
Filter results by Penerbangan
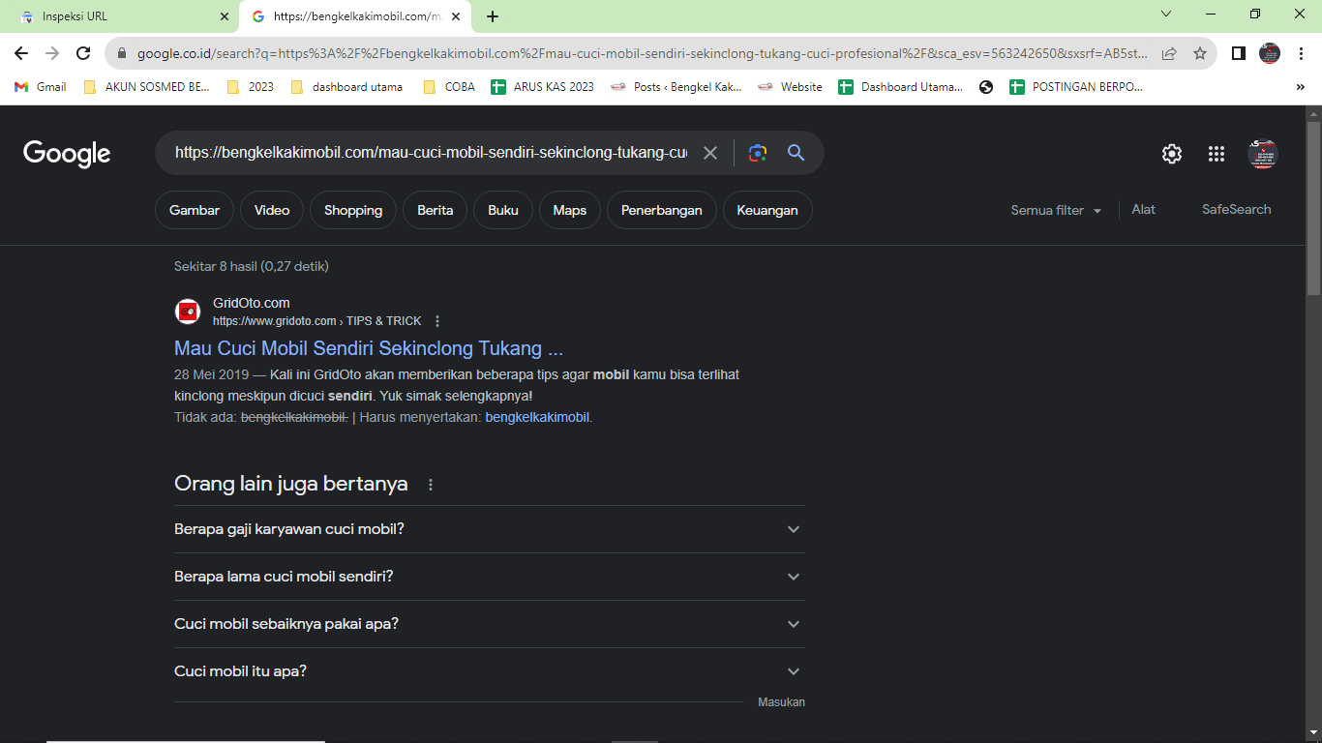662,210
